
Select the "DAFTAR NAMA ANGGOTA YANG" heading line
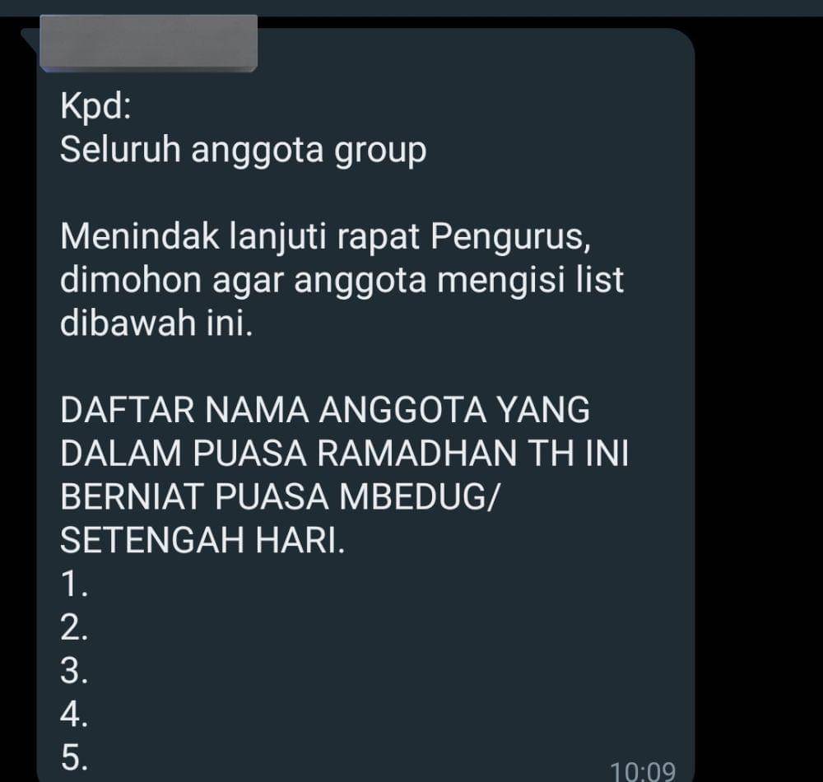point(325,410)
